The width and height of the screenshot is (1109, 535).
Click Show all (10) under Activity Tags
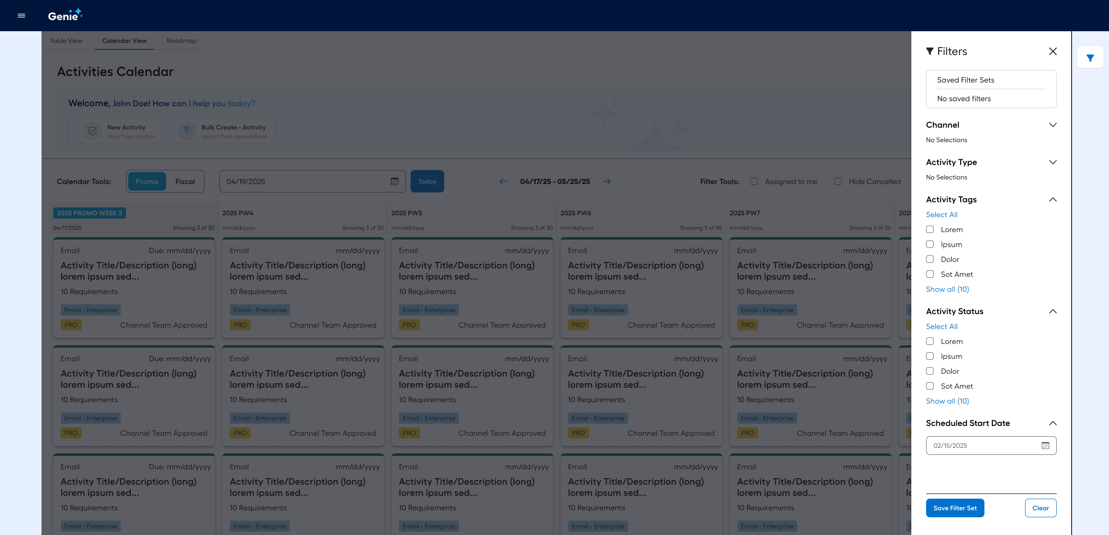(x=947, y=289)
